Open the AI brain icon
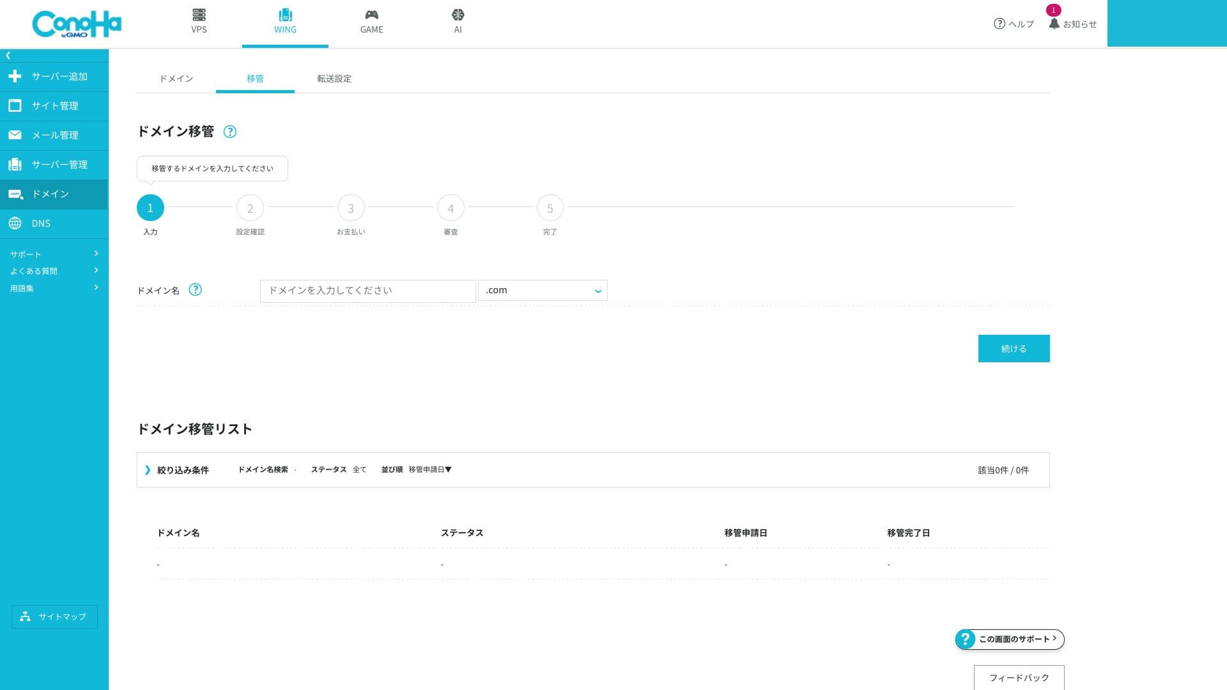Viewport: 1227px width, 690px height. click(458, 15)
